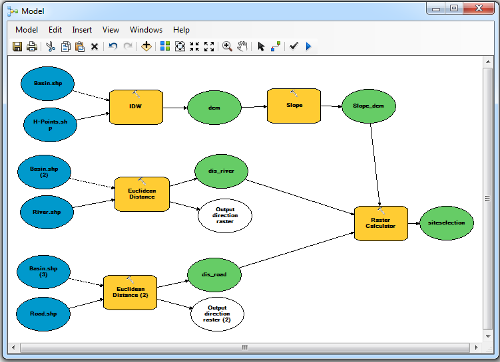Viewport: 500px width, 362px height.
Task: Select the Output direction raster oval
Action: coord(225,216)
